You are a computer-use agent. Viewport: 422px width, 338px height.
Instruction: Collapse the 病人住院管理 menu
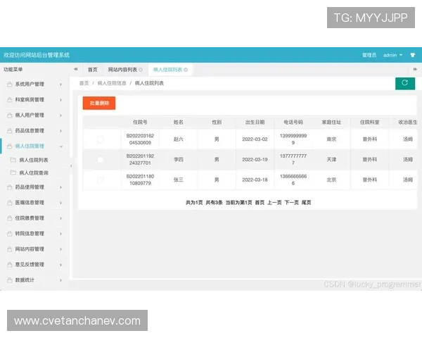coord(34,146)
